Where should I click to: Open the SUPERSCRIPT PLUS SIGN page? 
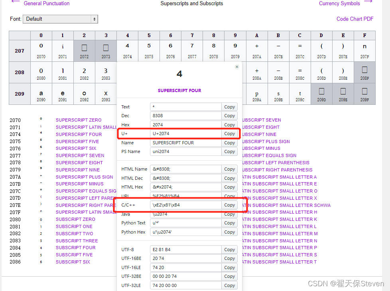[x=85, y=177]
